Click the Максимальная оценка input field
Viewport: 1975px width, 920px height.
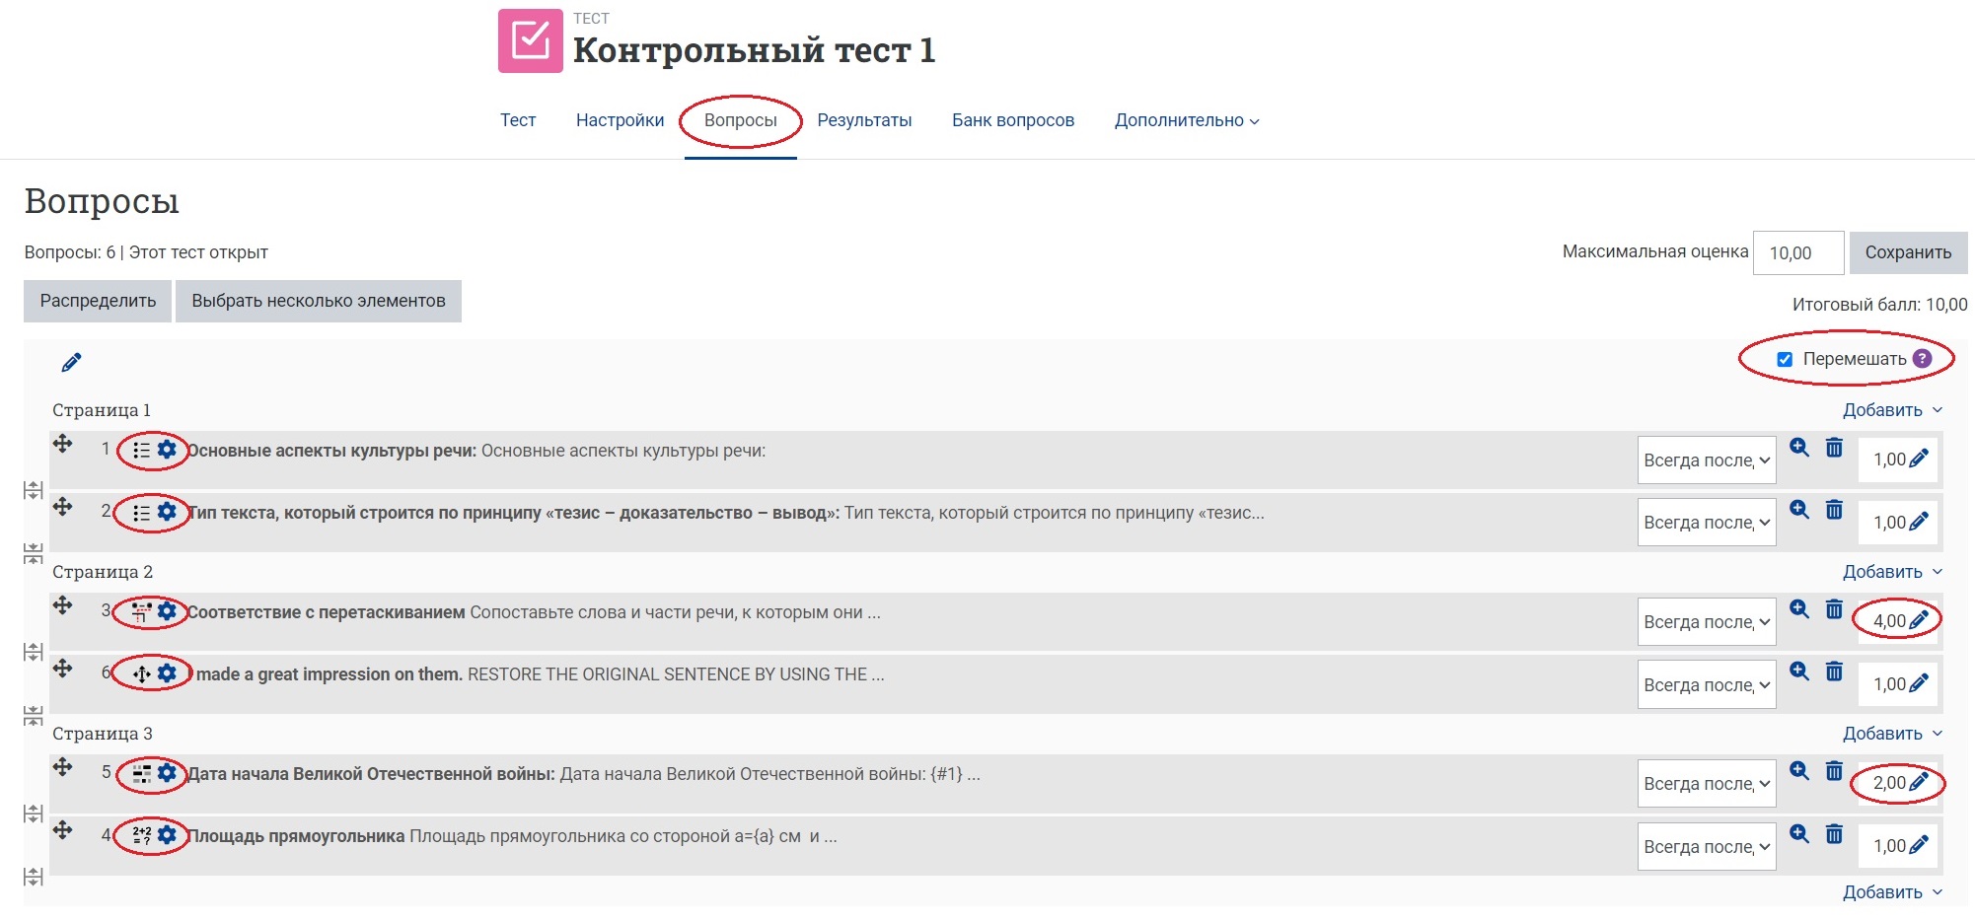coord(1798,252)
